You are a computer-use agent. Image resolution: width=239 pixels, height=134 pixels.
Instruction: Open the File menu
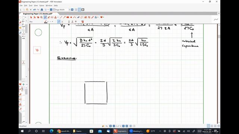point(21,6)
